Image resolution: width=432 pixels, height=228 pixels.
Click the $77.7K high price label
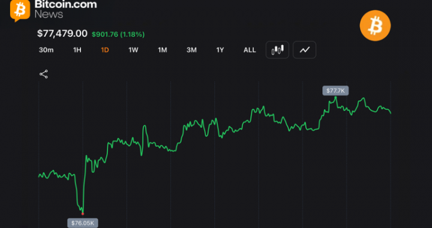pos(335,91)
